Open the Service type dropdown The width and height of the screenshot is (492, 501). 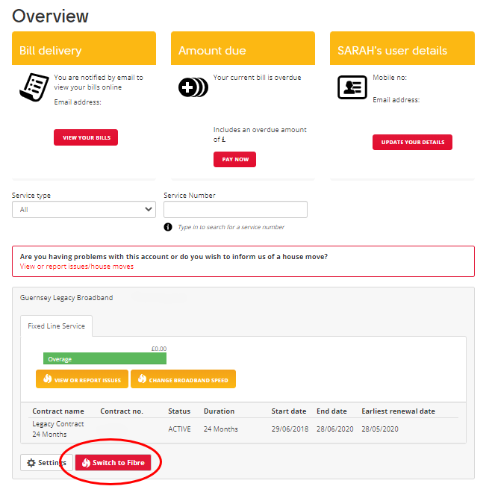[x=84, y=210]
